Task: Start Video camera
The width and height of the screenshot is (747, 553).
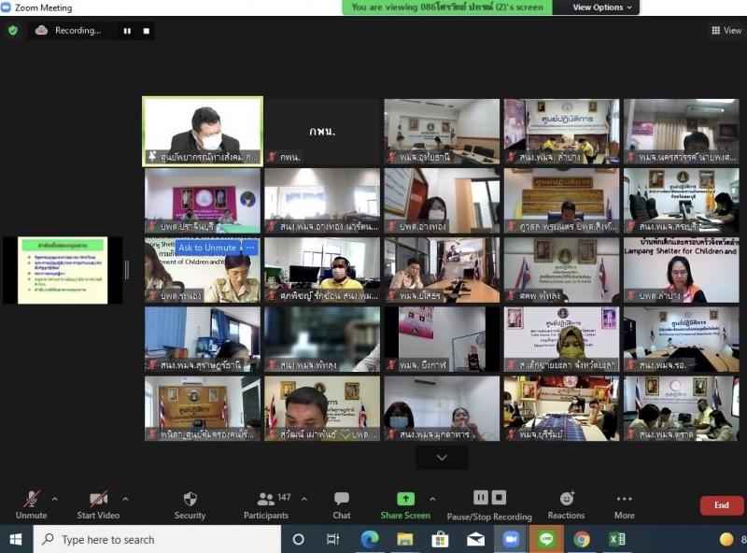Action: (x=98, y=504)
